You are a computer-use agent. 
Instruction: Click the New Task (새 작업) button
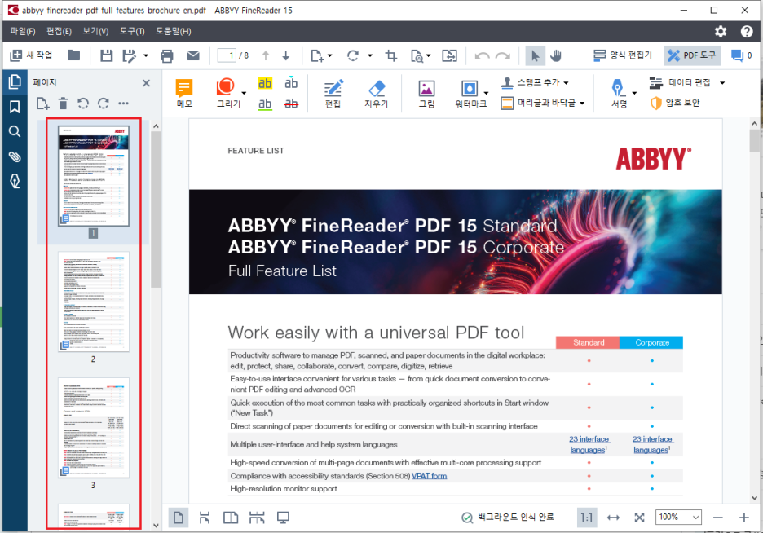pyautogui.click(x=31, y=55)
